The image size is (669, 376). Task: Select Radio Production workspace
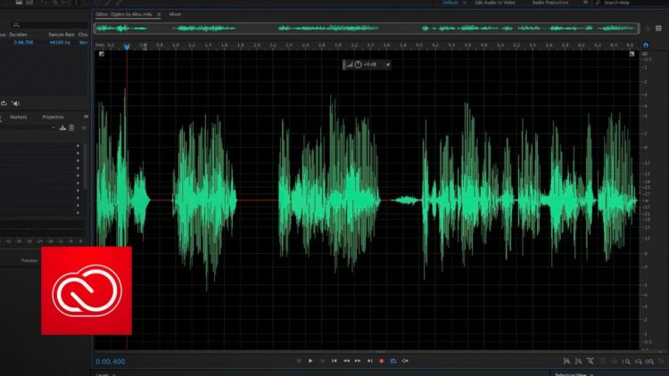click(550, 3)
